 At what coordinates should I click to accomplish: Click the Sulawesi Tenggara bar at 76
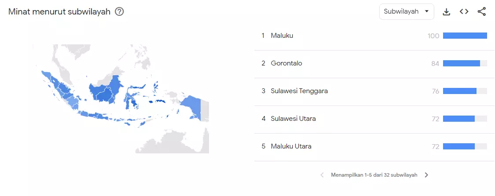(459, 91)
